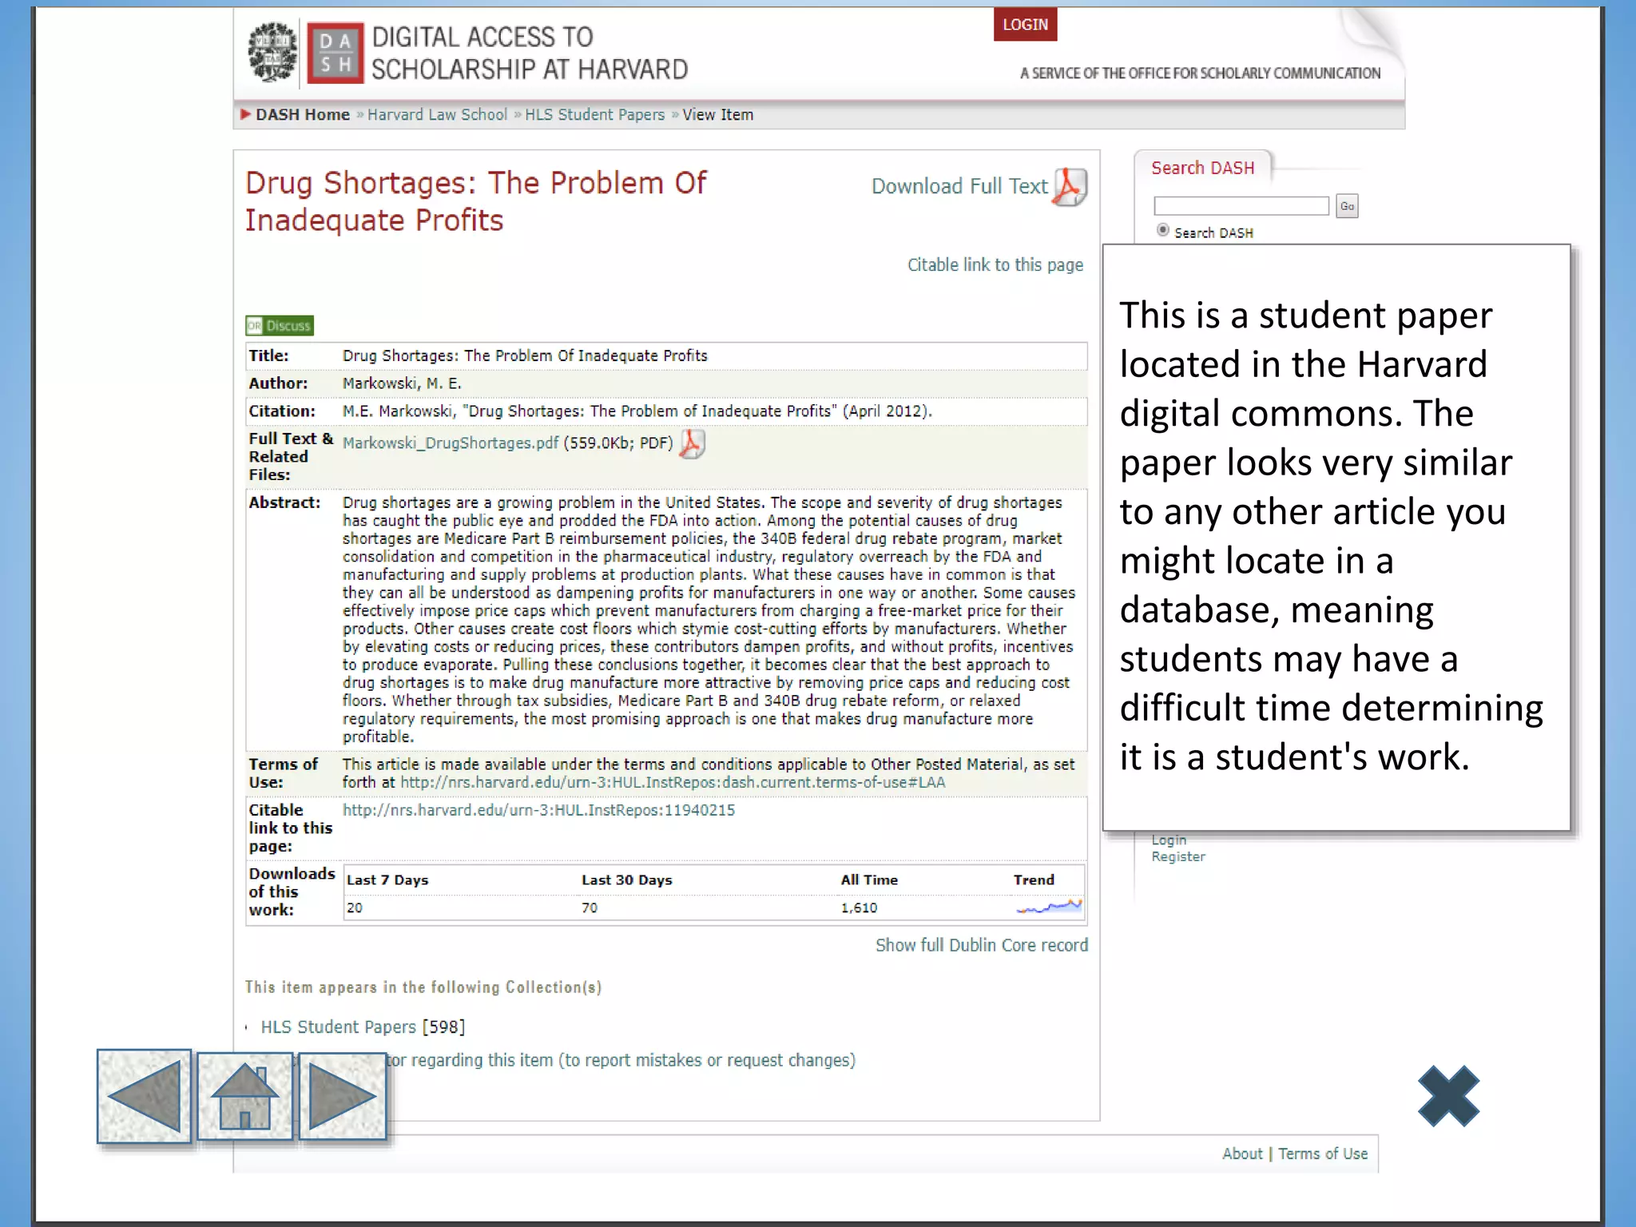Screen dimensions: 1636x1227
Task: Click the Terms of Use footer link
Action: pos(1323,1154)
